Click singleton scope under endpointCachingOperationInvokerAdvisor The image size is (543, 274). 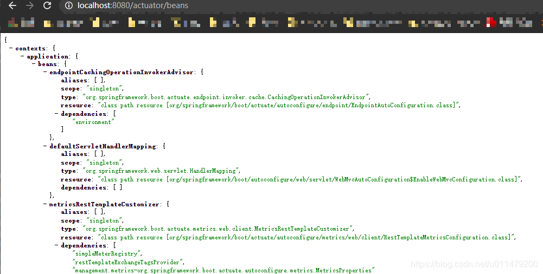click(104, 88)
